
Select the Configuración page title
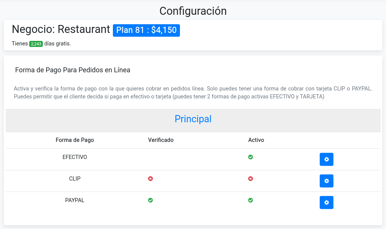[193, 11]
